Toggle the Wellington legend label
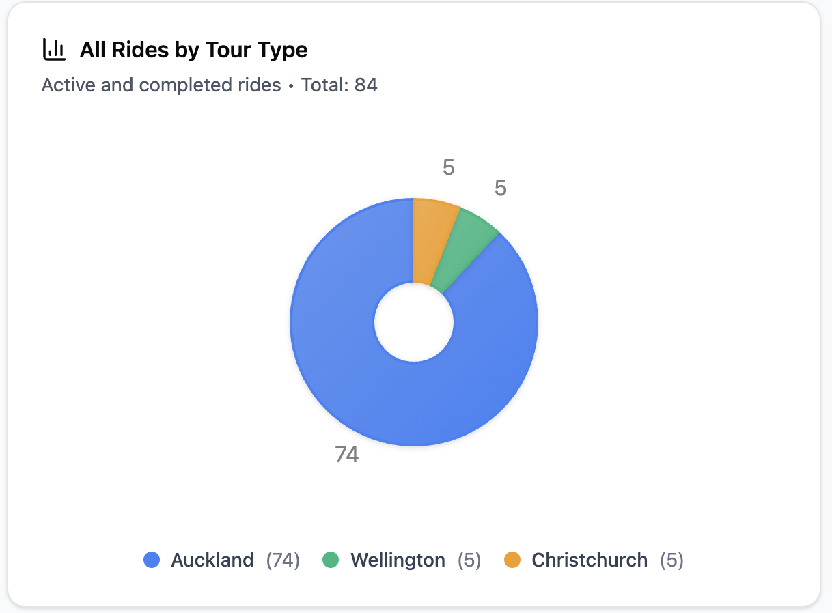The height and width of the screenshot is (613, 832). [x=398, y=560]
